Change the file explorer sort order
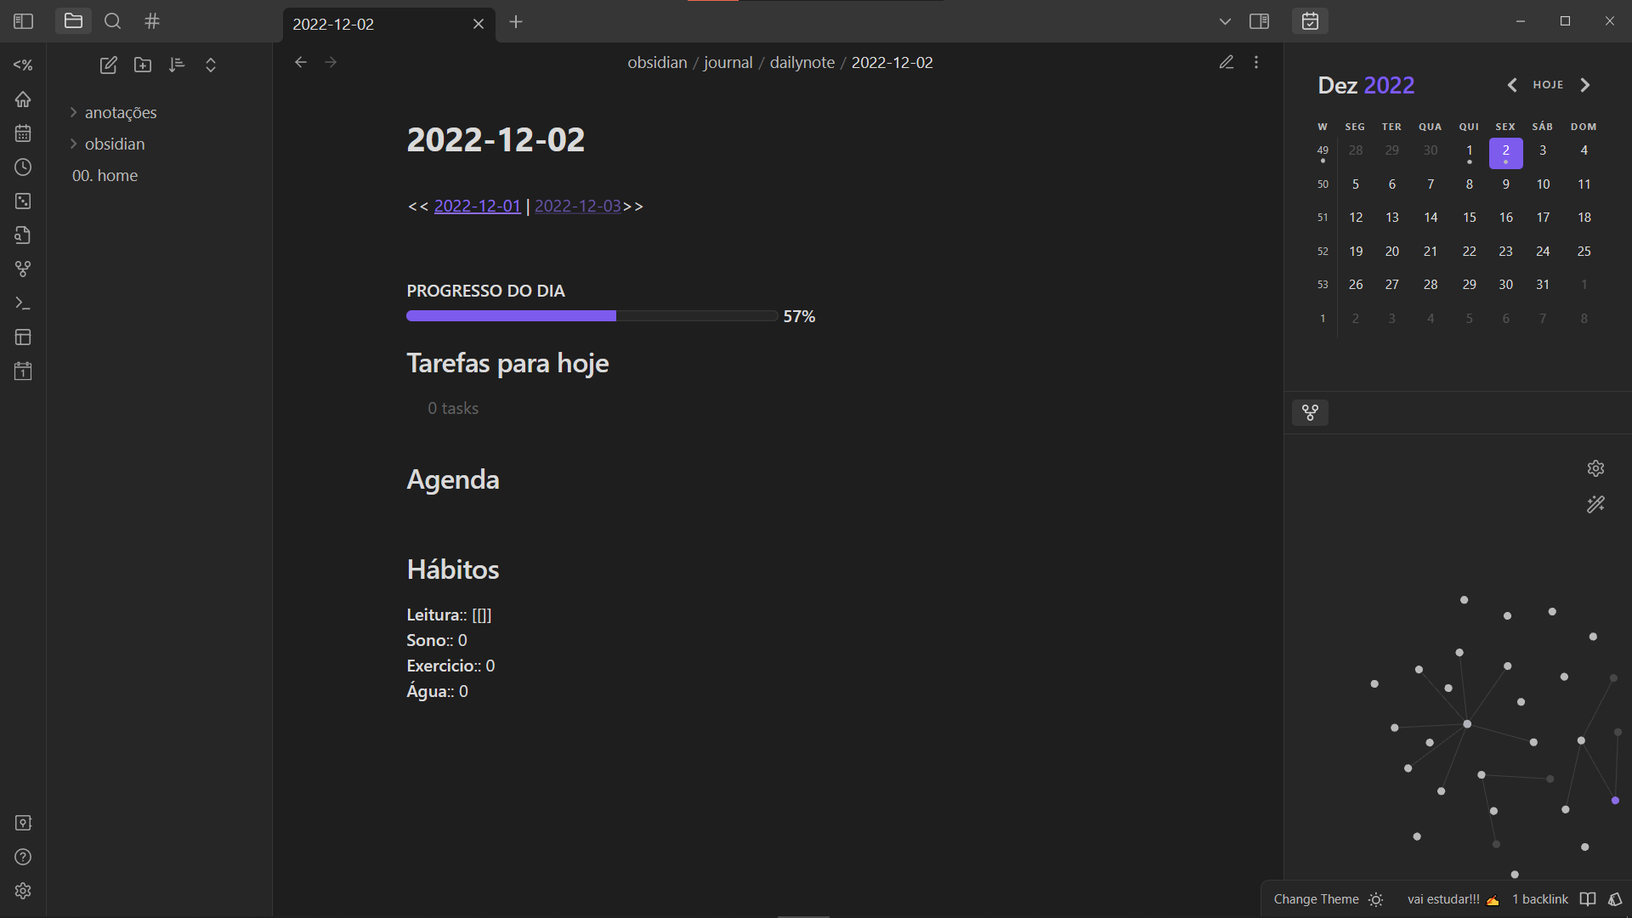 tap(177, 65)
